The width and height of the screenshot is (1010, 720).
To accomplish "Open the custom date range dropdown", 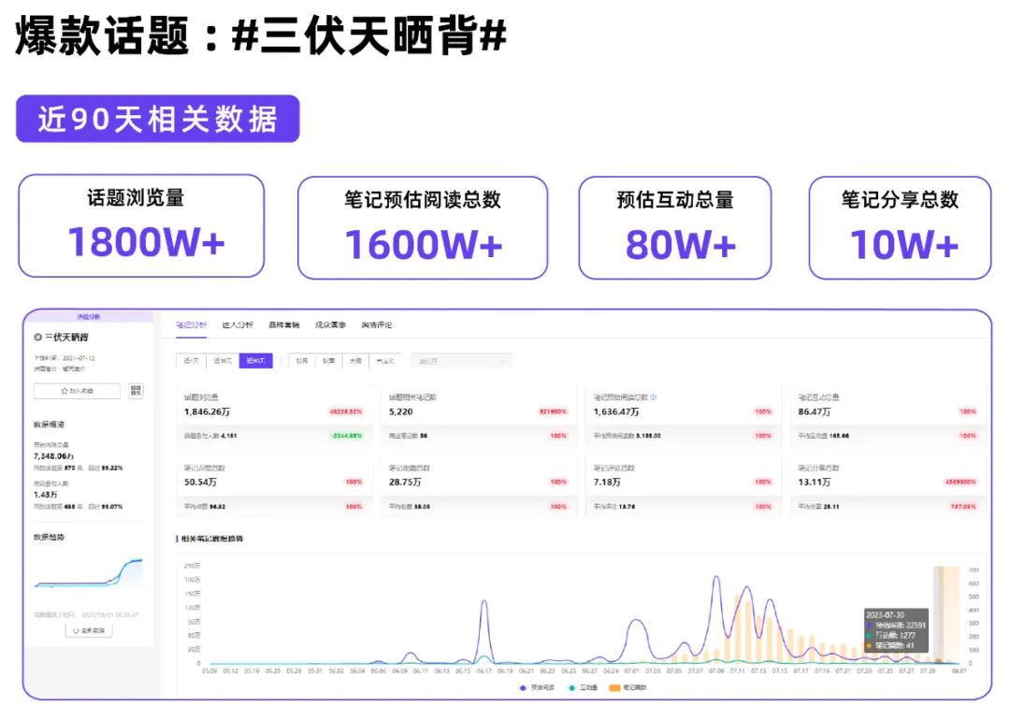I will [462, 361].
